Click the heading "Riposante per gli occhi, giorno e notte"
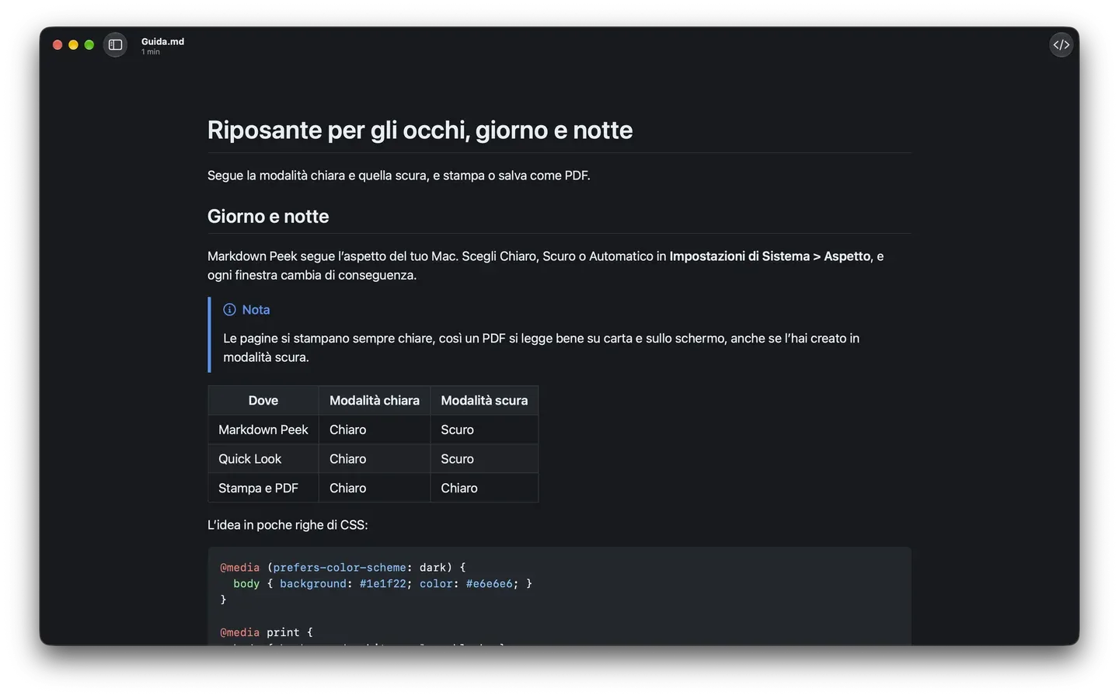 click(x=420, y=130)
